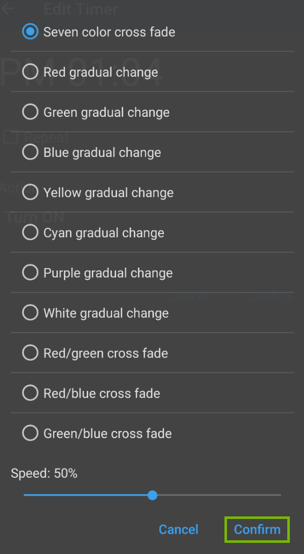This screenshot has width=304, height=554.
Task: Open the Turn ON action selector
Action: tap(34, 217)
